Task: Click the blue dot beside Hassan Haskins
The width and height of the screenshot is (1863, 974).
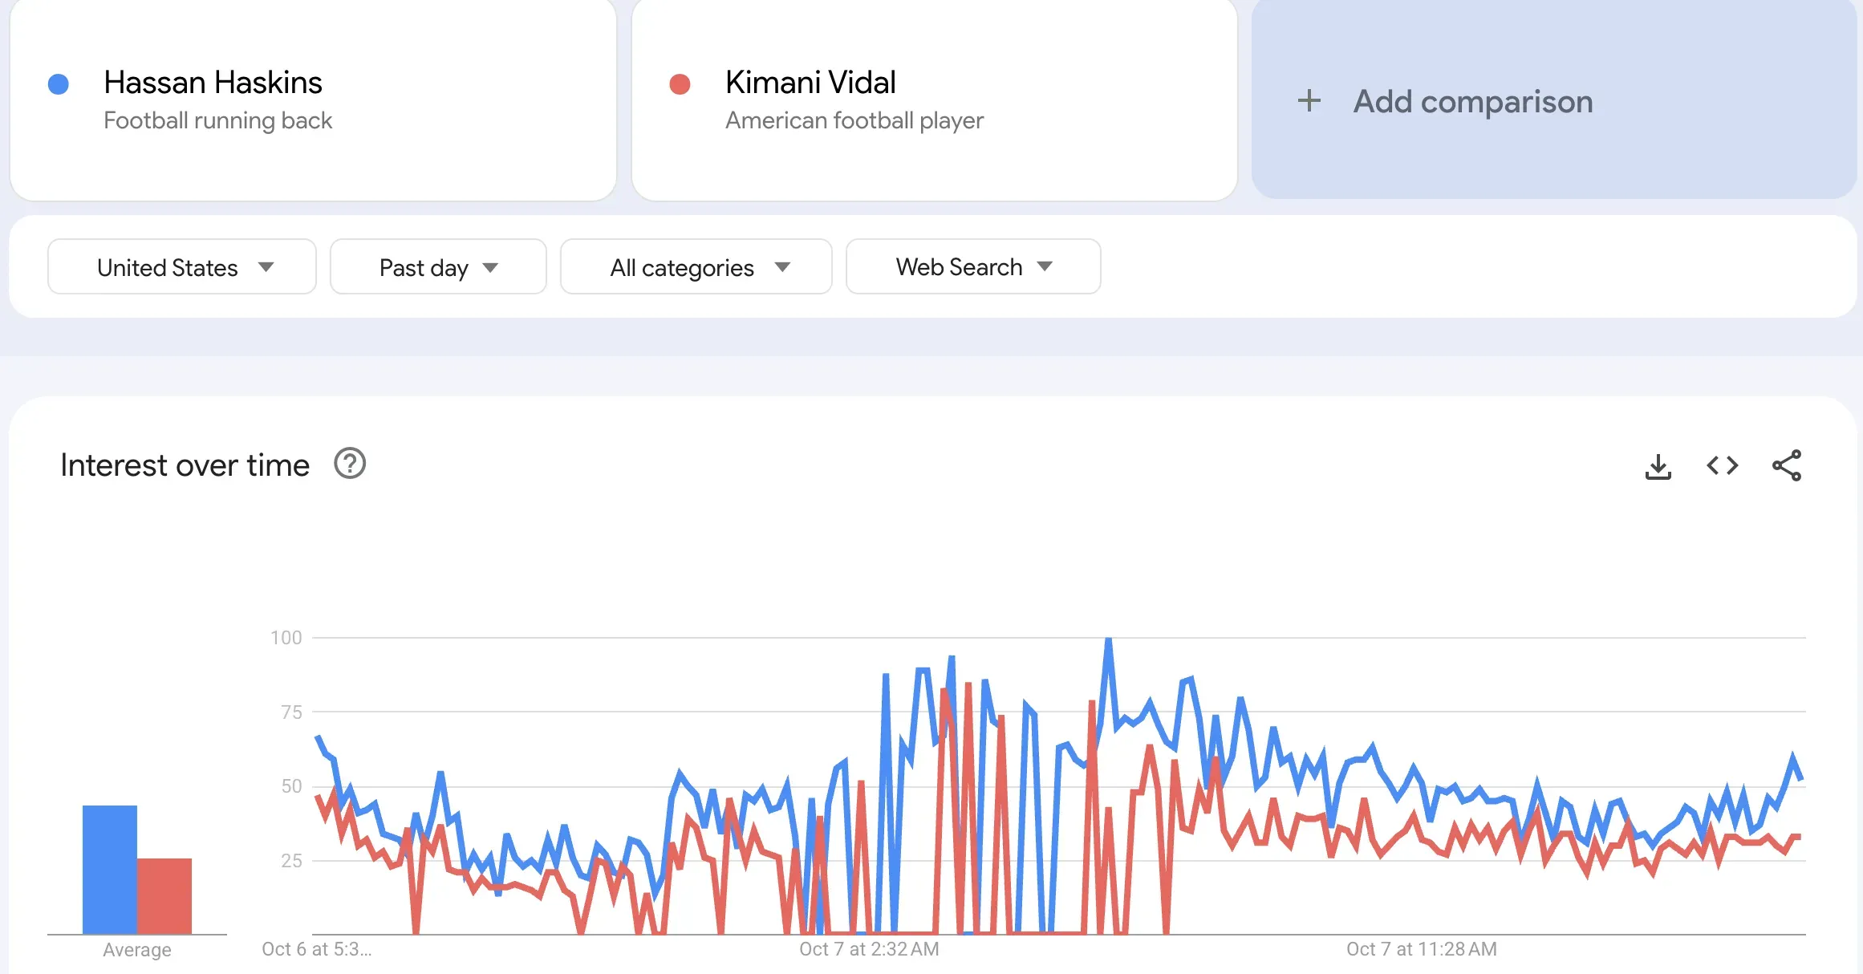Action: click(x=59, y=84)
